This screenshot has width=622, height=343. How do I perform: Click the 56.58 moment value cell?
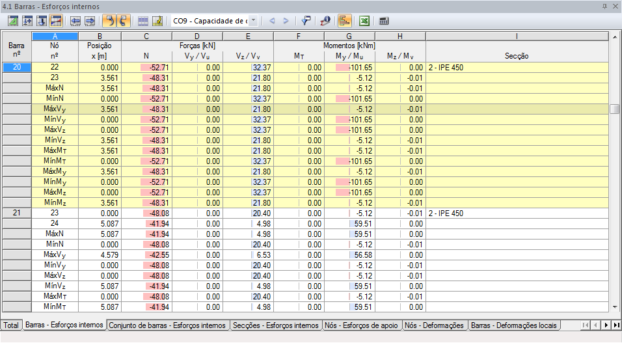349,254
